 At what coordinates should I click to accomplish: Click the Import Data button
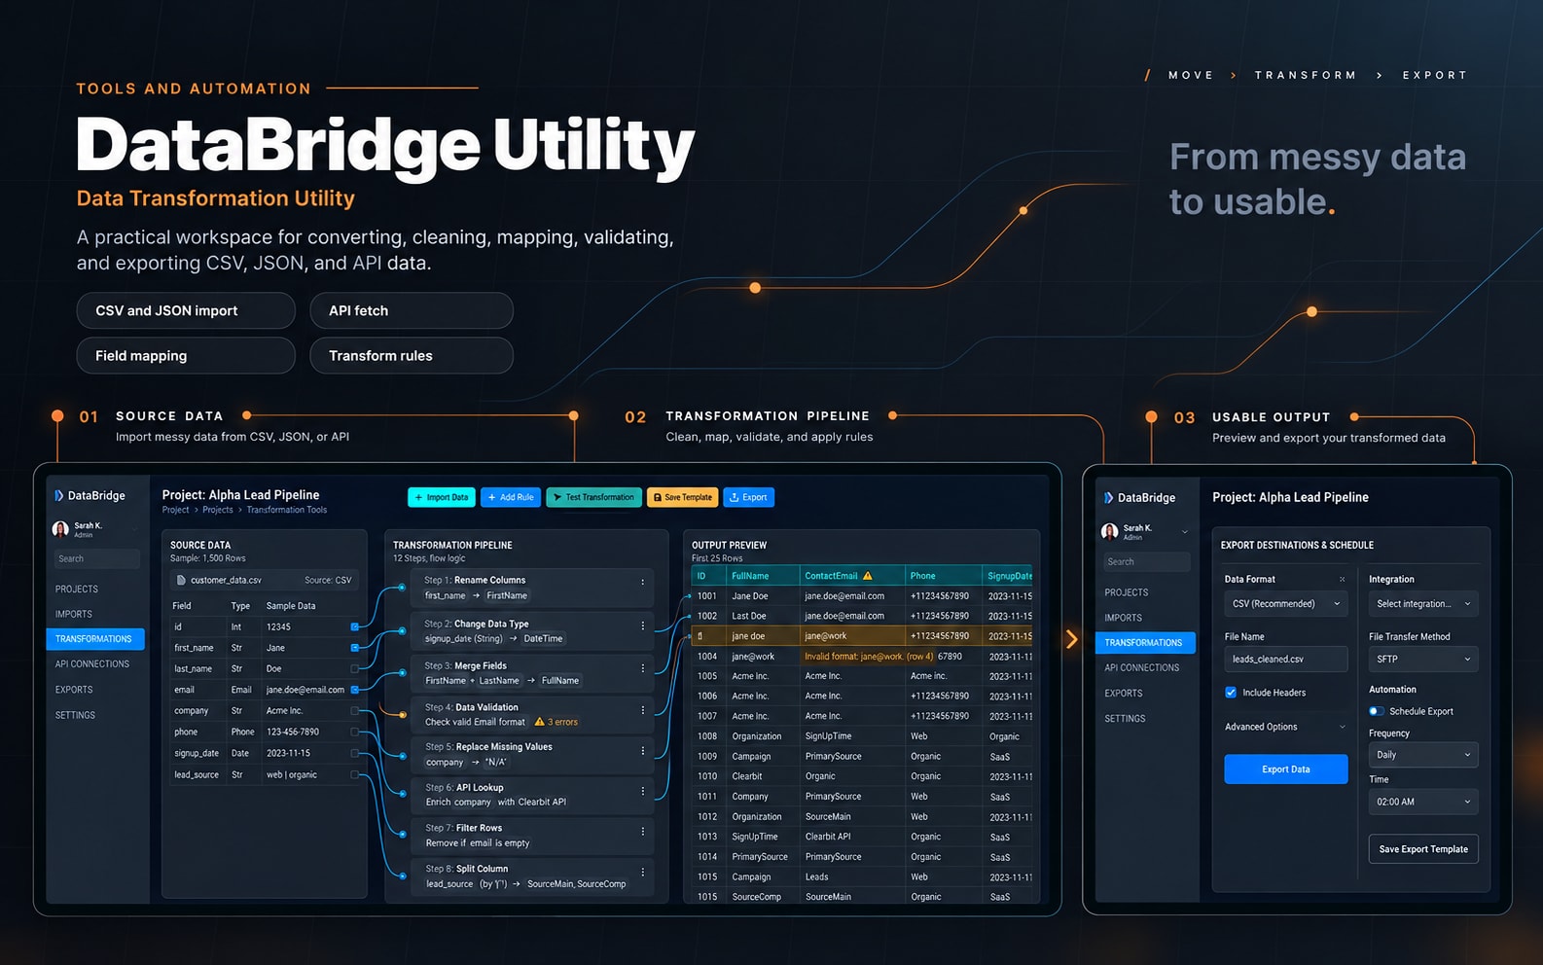point(442,497)
